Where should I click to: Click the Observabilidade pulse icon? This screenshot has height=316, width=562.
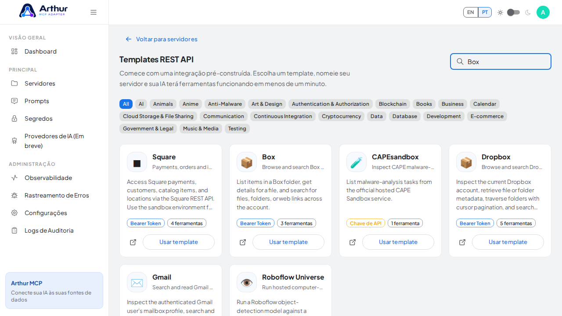point(14,178)
